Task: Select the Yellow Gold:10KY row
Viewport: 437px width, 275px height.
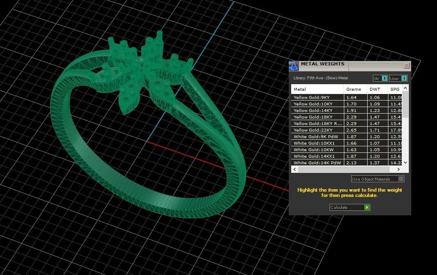Action: click(x=347, y=104)
